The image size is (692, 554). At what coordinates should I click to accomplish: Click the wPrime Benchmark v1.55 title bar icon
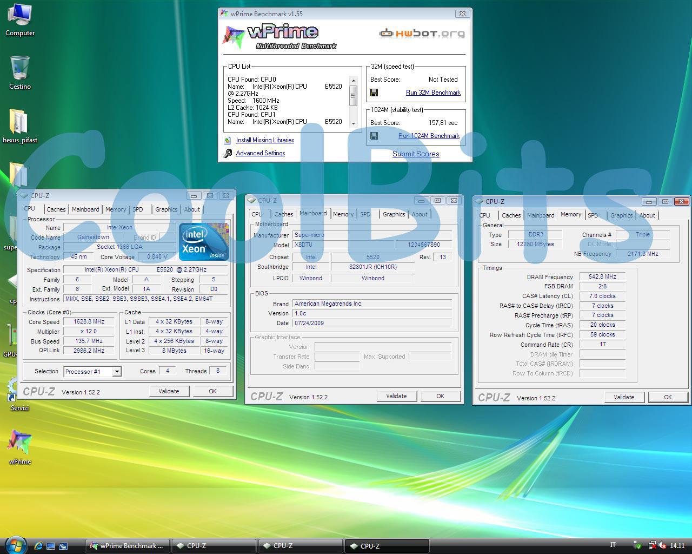click(x=224, y=14)
